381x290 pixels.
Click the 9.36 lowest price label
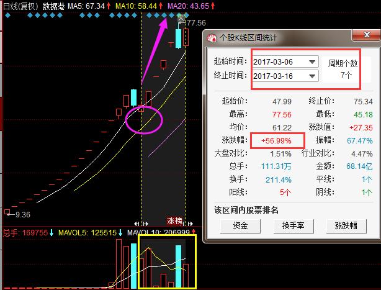click(22, 214)
